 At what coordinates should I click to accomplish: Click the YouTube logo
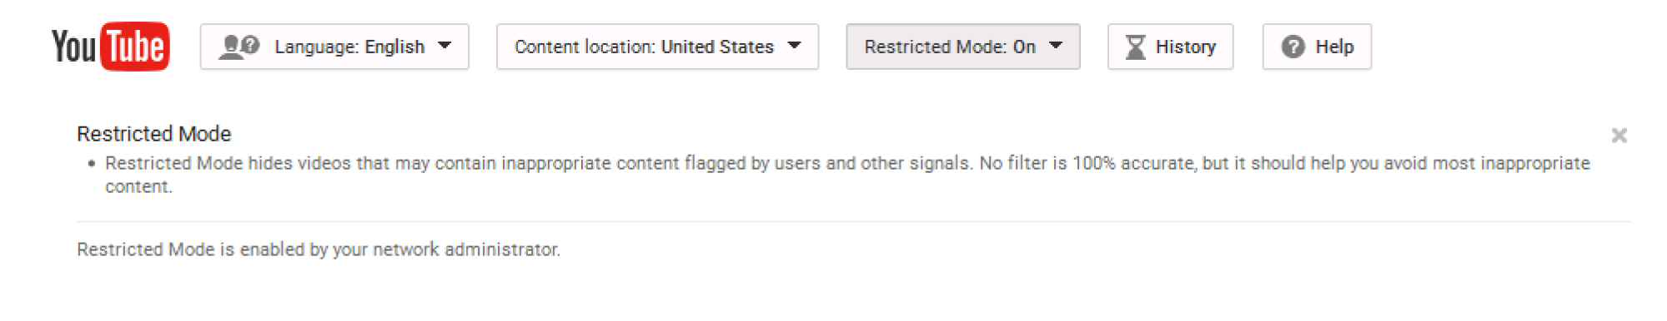[x=110, y=47]
